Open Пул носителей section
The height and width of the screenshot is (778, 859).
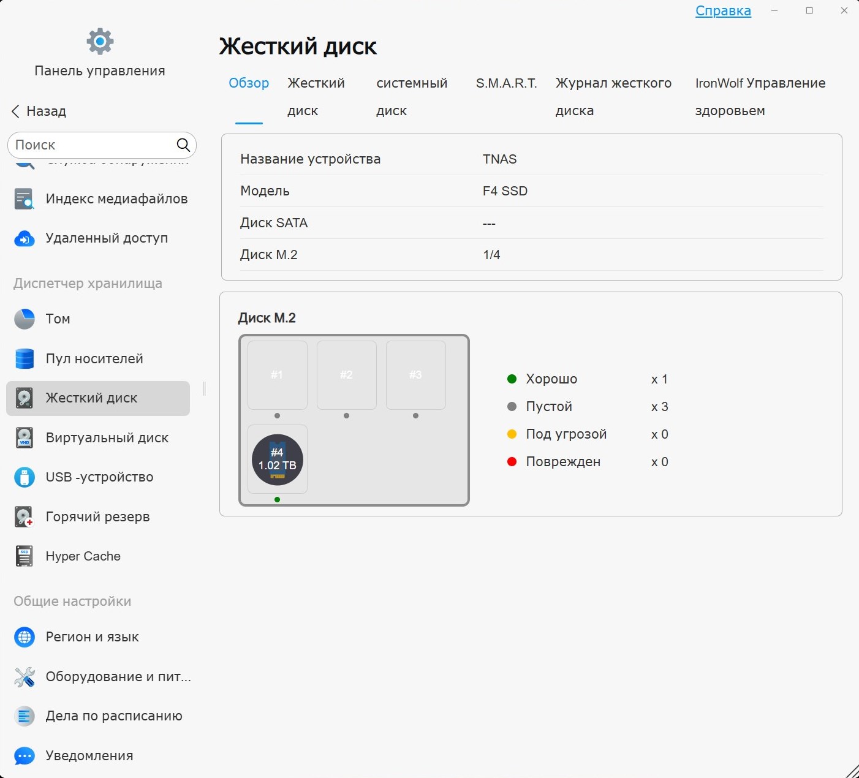[98, 359]
